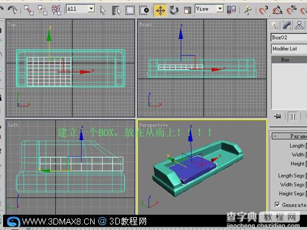Choose the Unlink Selection tool
The width and height of the screenshot is (307, 230).
pos(42,10)
